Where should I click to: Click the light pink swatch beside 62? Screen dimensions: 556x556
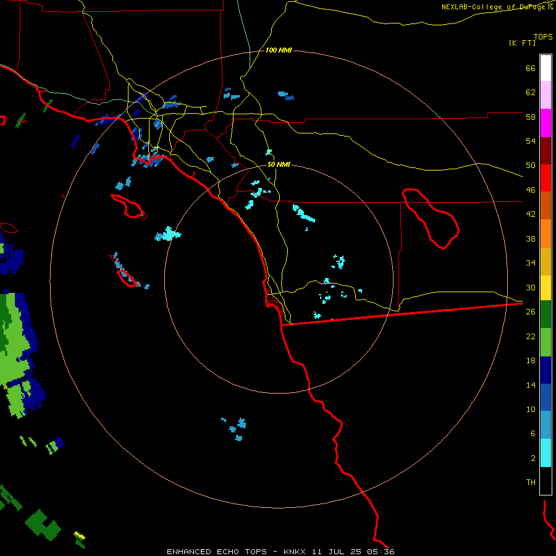[545, 95]
